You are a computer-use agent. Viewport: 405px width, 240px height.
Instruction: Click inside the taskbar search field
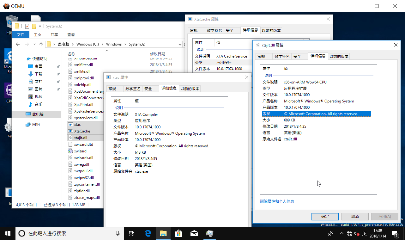pyautogui.click(x=63, y=233)
